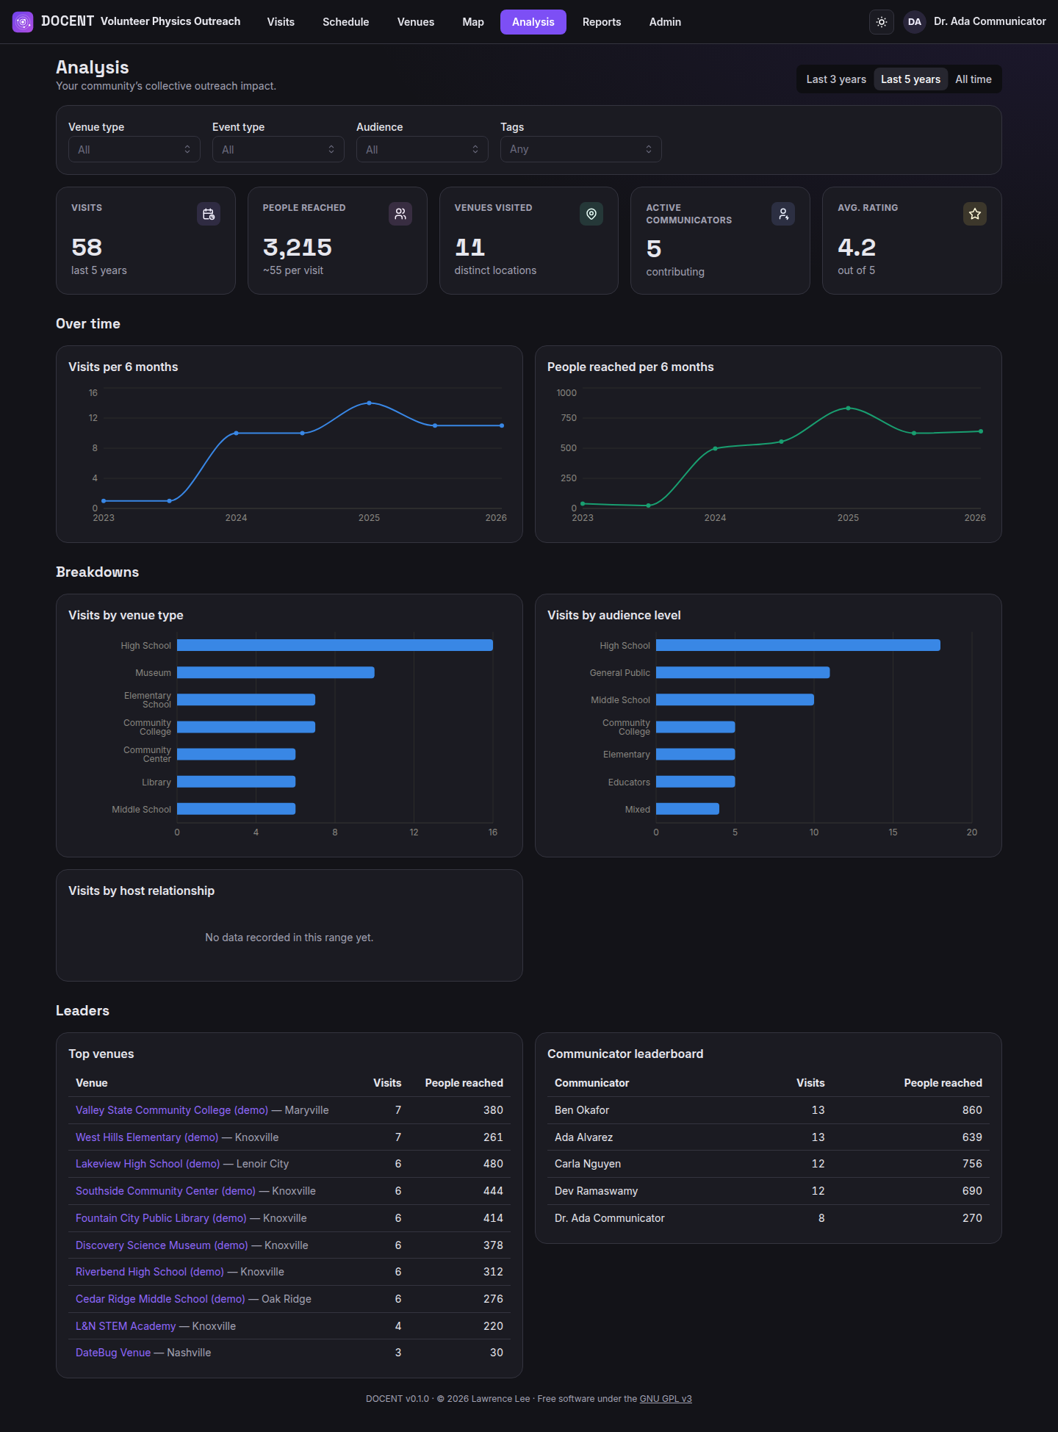Click the people icon on People Reached card
The image size is (1058, 1432).
click(x=400, y=214)
